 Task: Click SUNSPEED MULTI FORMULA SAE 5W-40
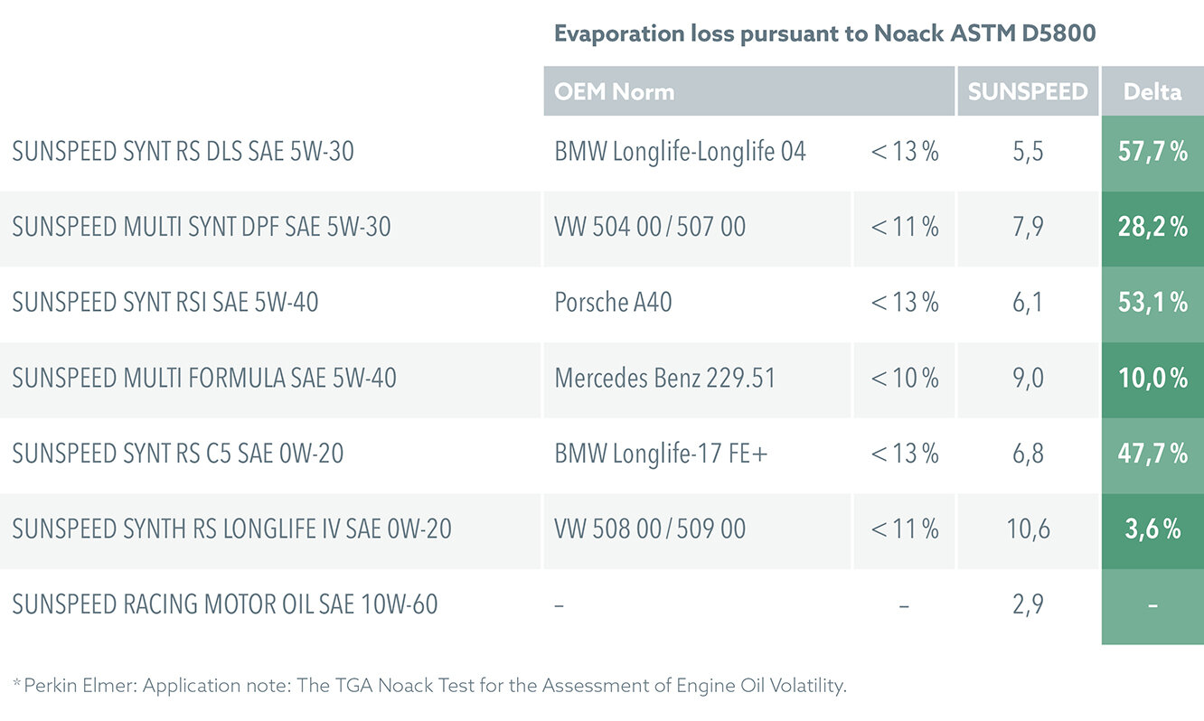(x=204, y=378)
